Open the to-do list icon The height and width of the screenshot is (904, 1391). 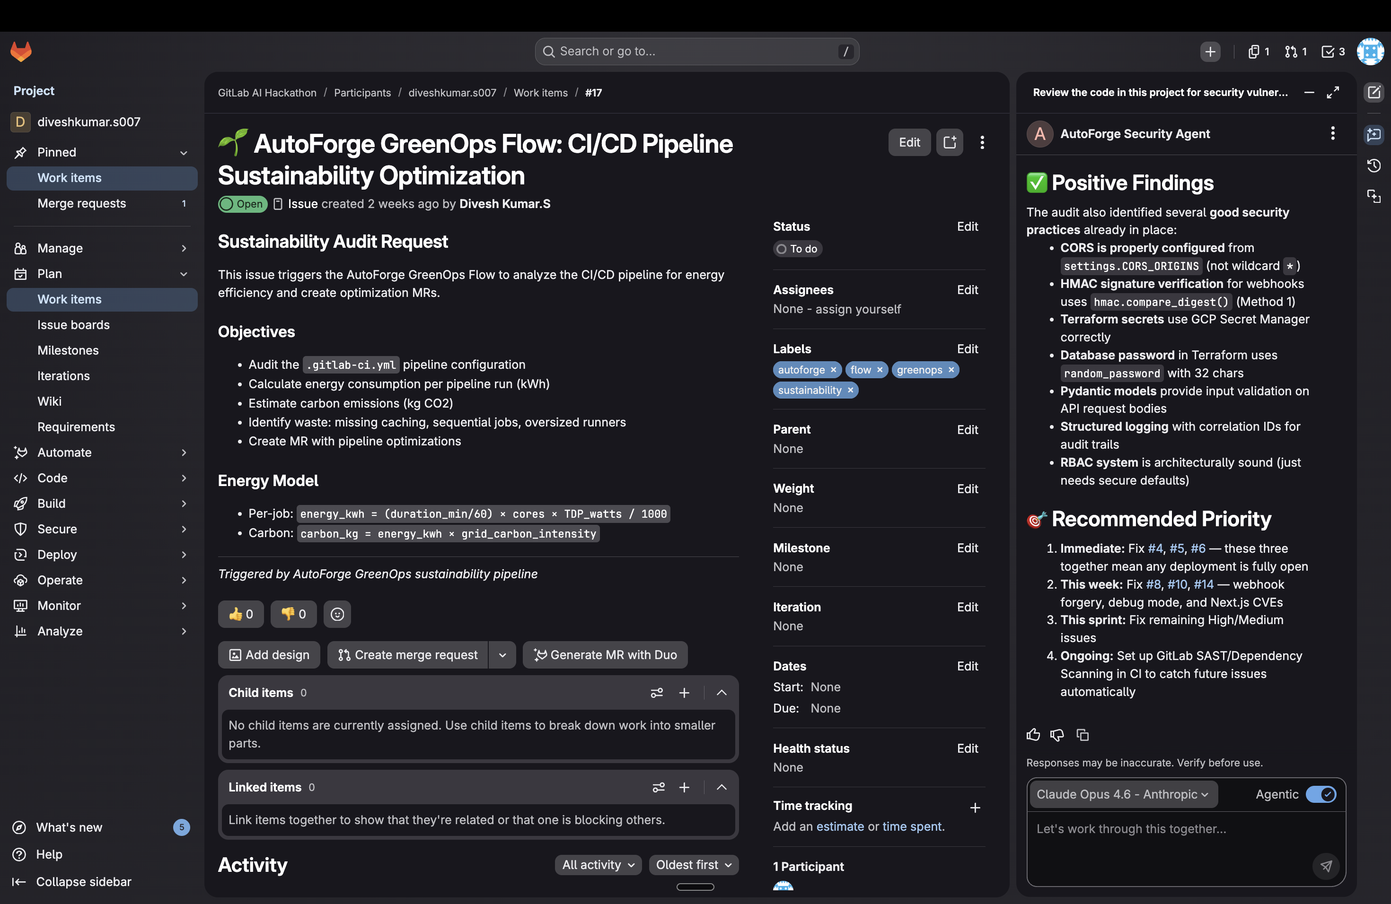point(1332,52)
